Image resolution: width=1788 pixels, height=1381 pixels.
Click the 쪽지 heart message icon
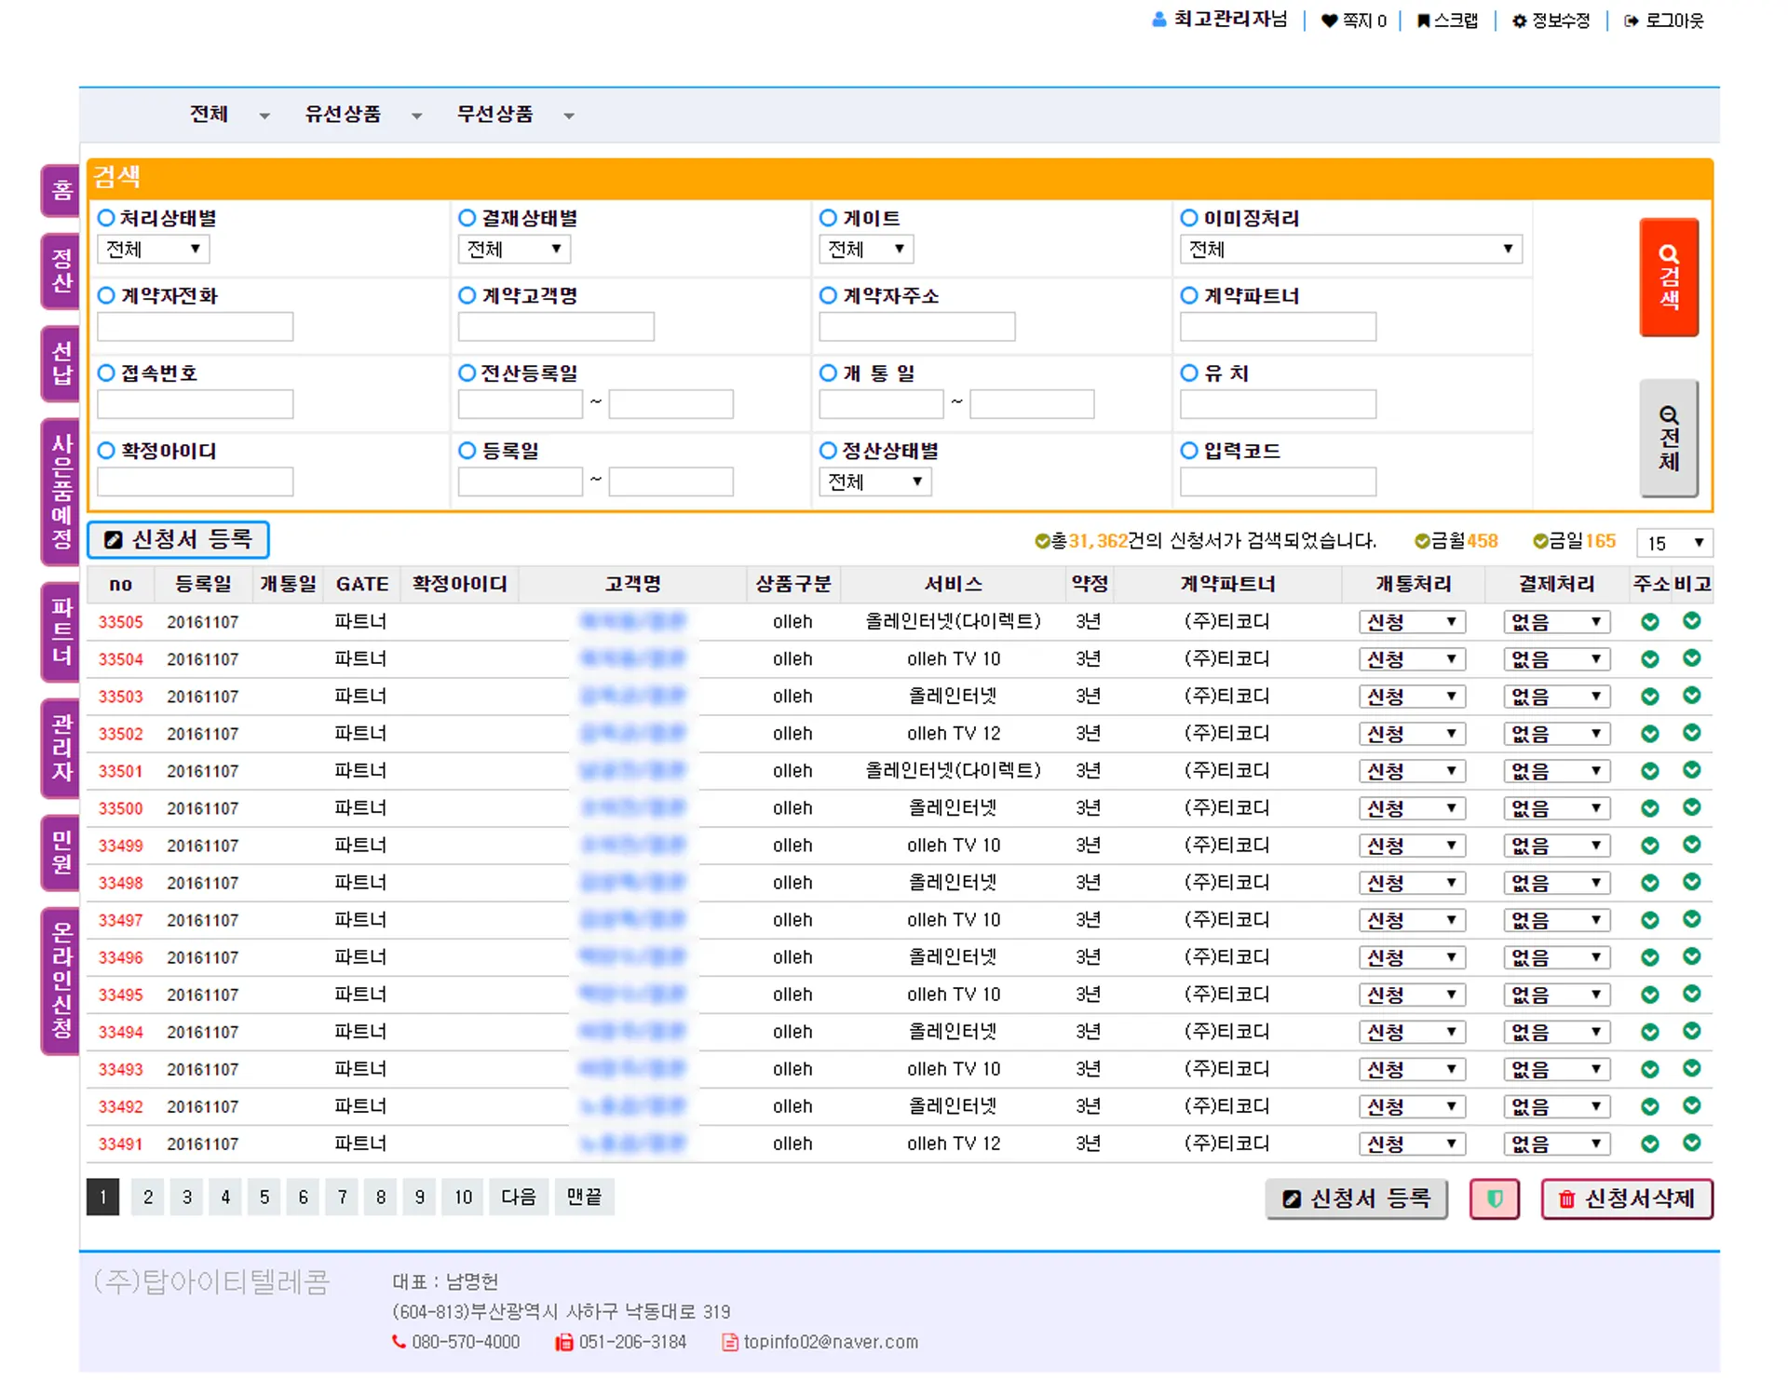(x=1329, y=20)
